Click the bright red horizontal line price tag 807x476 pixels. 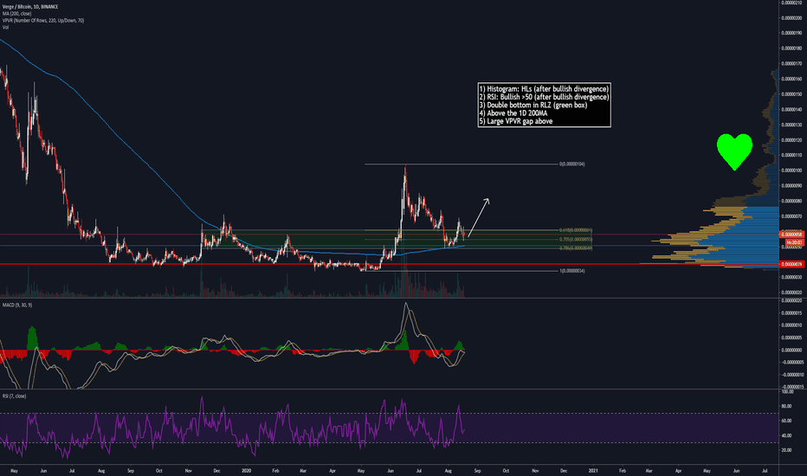point(792,264)
